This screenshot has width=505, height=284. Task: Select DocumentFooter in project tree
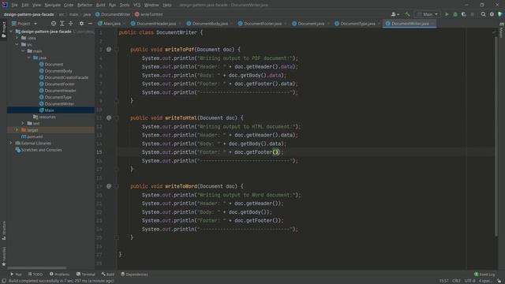pos(57,84)
